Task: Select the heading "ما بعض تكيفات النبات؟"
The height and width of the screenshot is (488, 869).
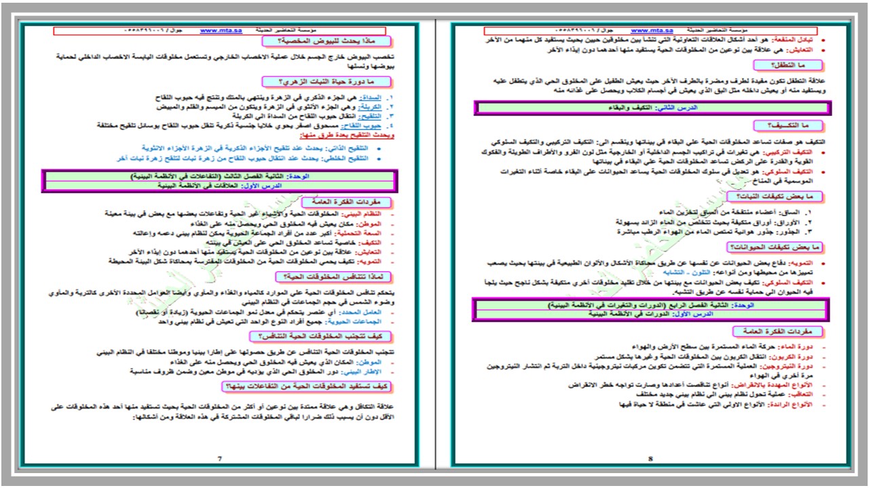Action: pyautogui.click(x=774, y=197)
